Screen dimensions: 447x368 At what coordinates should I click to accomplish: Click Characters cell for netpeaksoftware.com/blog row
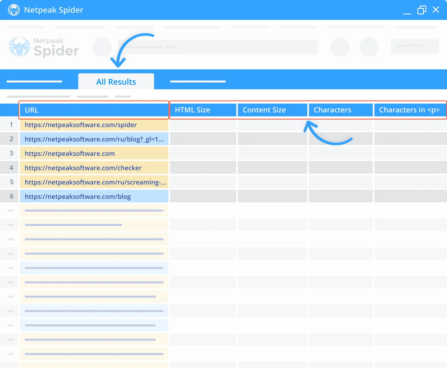pyautogui.click(x=340, y=196)
